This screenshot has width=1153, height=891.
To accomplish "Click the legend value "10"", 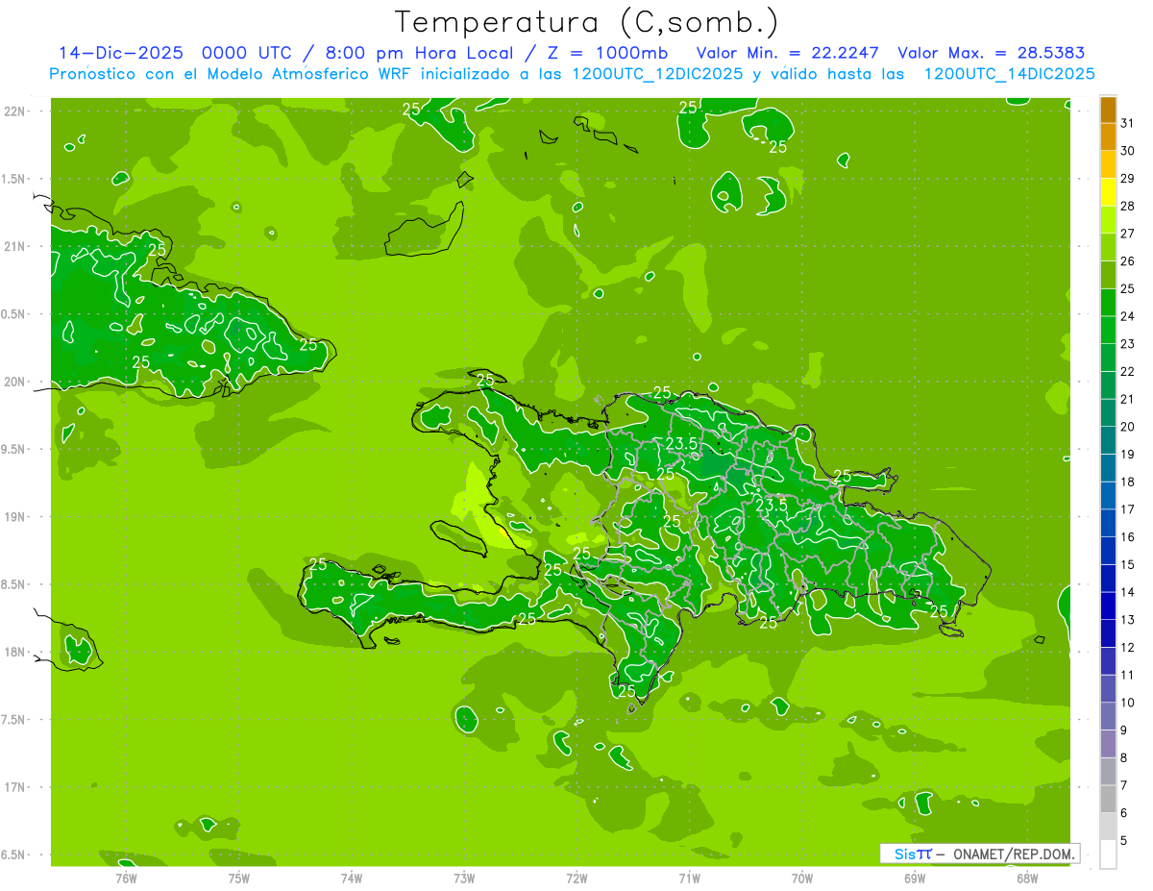I will (x=1127, y=703).
